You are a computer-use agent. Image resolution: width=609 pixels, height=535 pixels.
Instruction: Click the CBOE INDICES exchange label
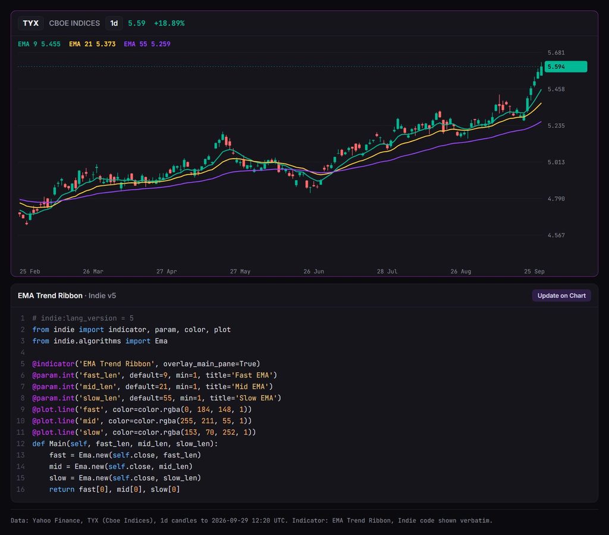pyautogui.click(x=74, y=23)
